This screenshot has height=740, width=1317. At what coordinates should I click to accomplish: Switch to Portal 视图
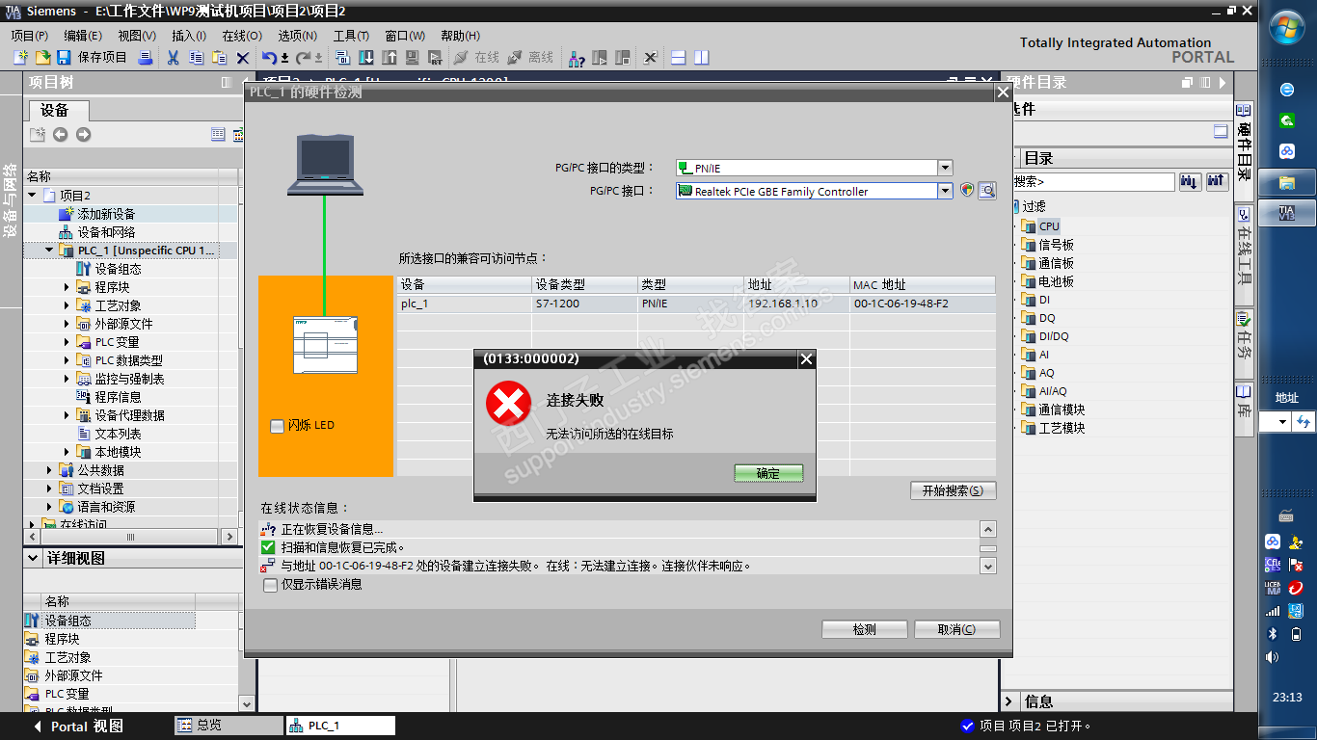(79, 727)
